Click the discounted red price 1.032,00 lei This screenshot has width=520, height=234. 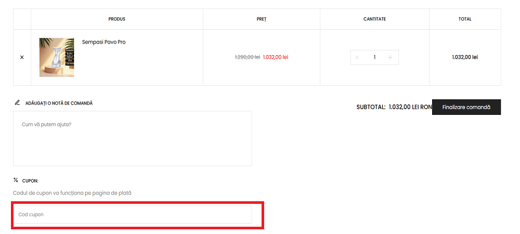pyautogui.click(x=275, y=57)
